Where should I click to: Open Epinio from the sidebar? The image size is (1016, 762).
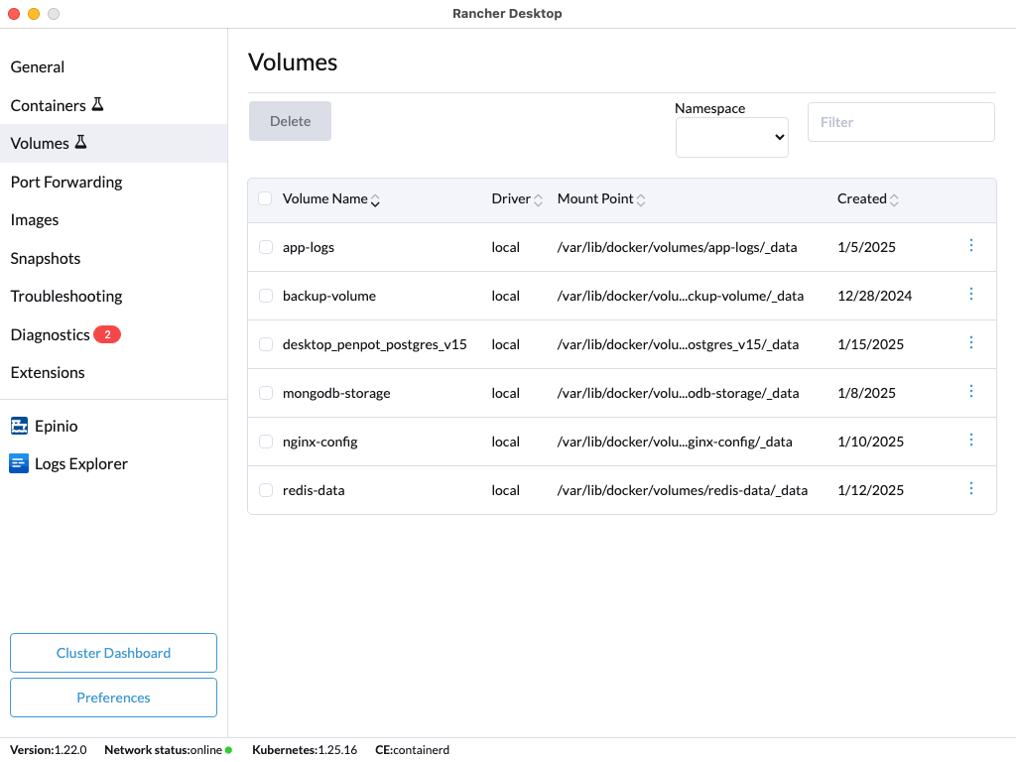pyautogui.click(x=57, y=426)
